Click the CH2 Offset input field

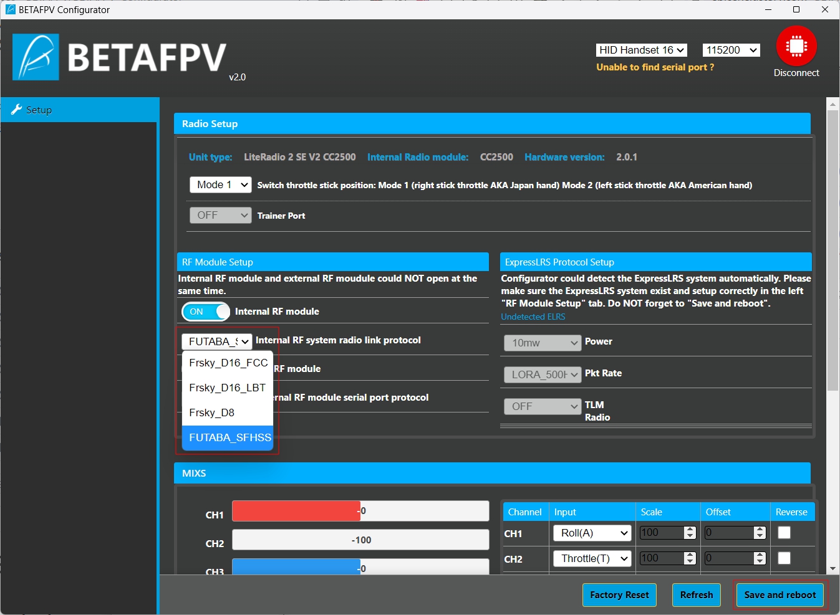pyautogui.click(x=729, y=558)
